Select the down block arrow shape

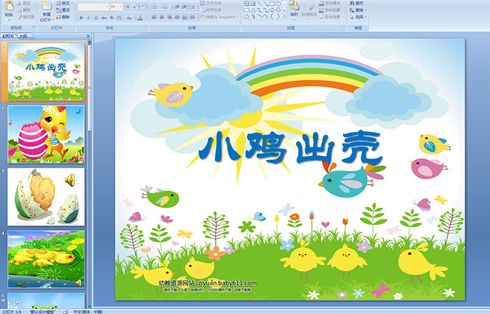point(278,10)
